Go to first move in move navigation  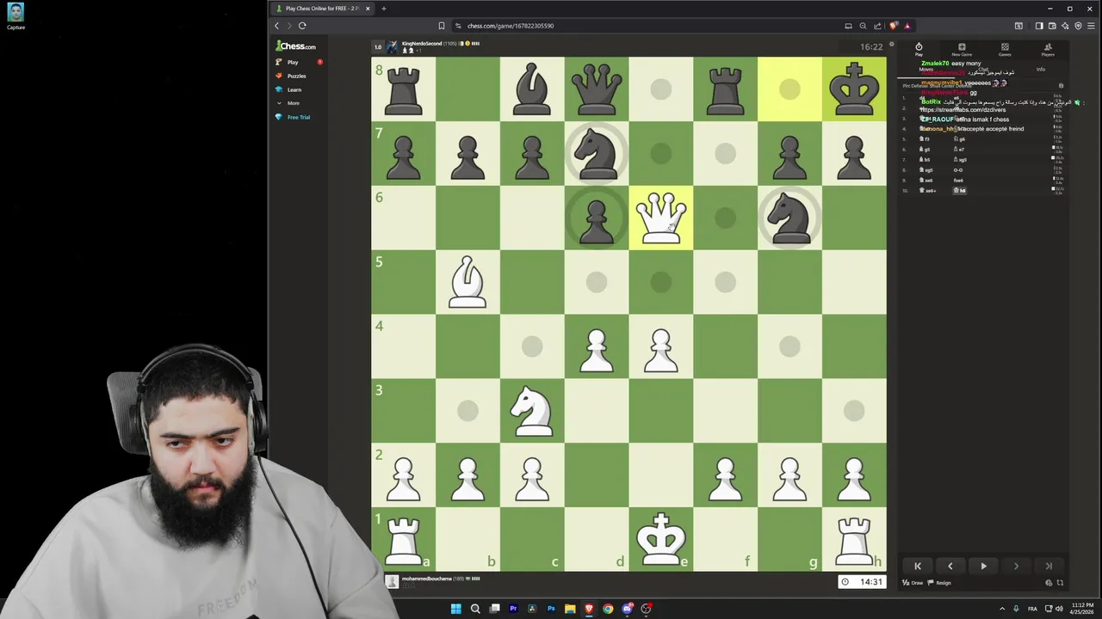(918, 566)
